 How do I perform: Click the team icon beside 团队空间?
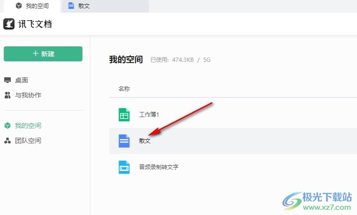[7, 141]
